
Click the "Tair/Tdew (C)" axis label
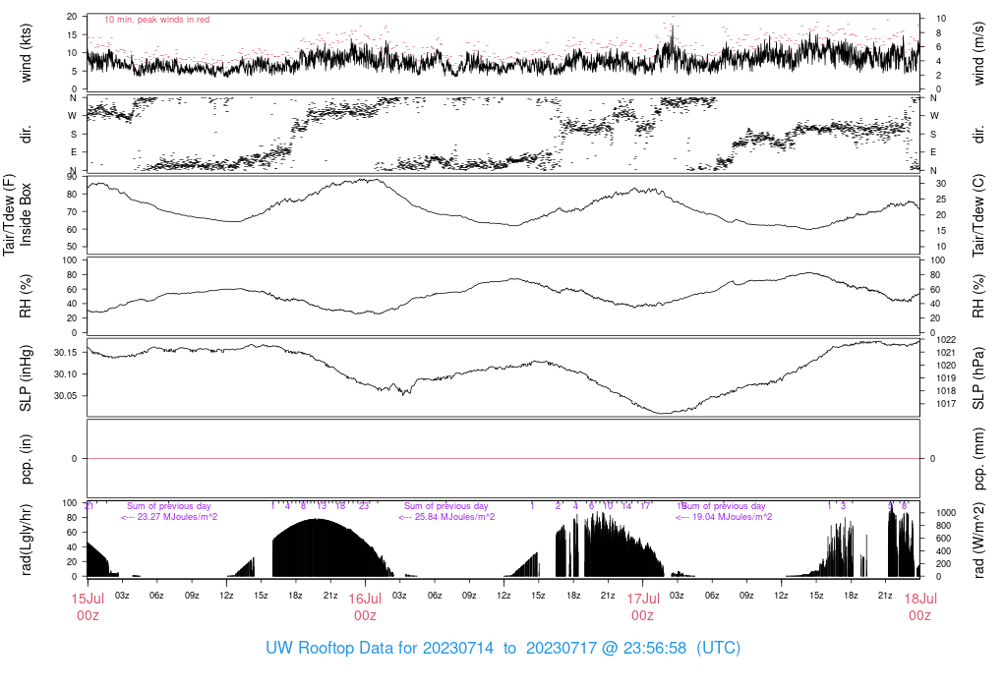coord(978,215)
